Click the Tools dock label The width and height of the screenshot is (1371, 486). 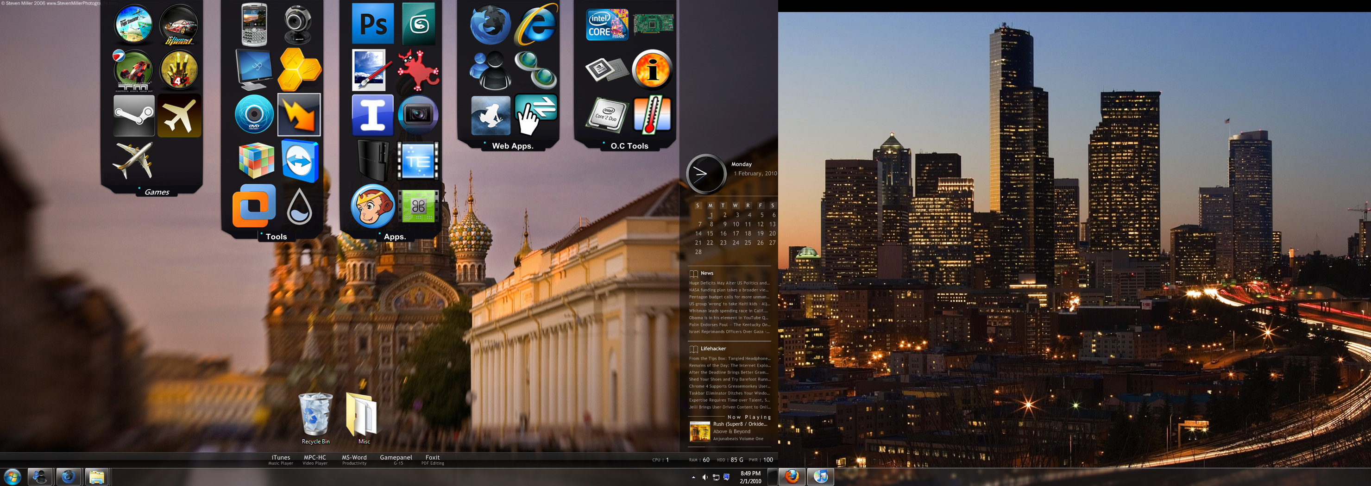pos(276,237)
